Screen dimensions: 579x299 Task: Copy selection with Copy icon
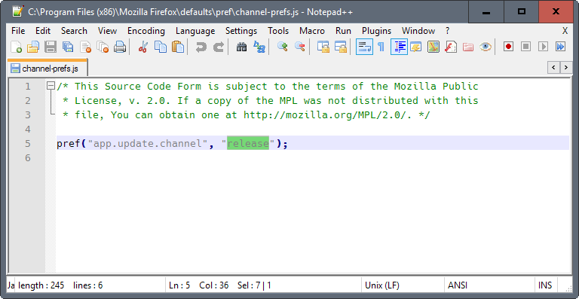click(161, 47)
